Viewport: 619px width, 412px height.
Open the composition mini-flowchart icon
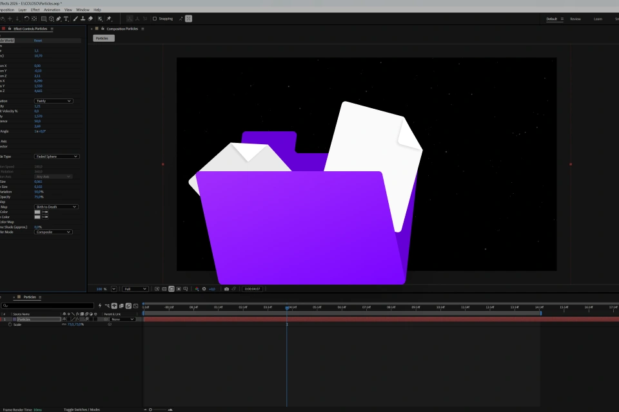[108, 306]
